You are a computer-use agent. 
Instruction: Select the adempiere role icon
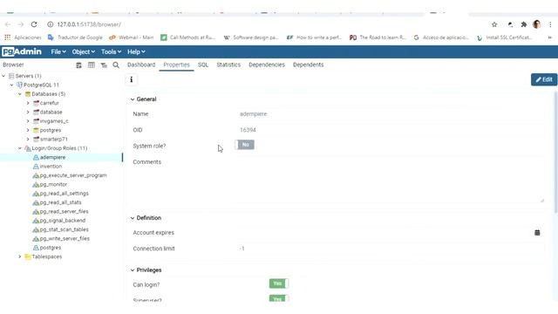36,157
